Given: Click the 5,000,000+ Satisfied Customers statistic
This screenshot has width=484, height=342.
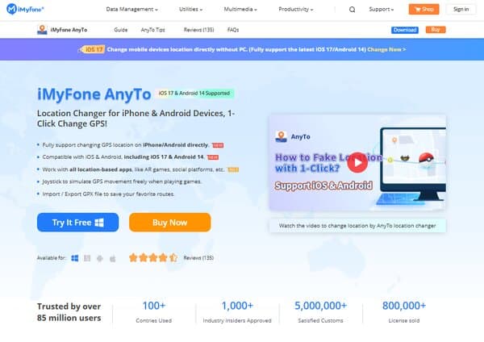Looking at the screenshot, I should 320,312.
